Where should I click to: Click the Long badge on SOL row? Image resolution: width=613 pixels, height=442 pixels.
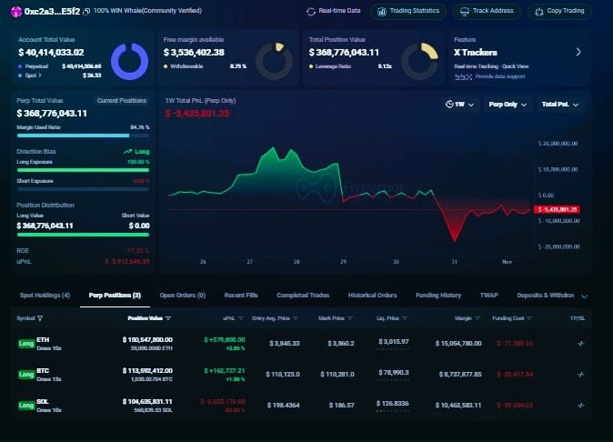(x=26, y=406)
